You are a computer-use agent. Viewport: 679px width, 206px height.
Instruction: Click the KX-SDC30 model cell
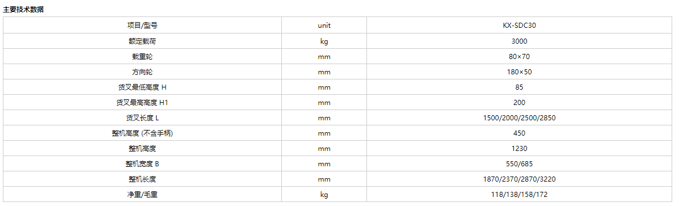coord(520,25)
